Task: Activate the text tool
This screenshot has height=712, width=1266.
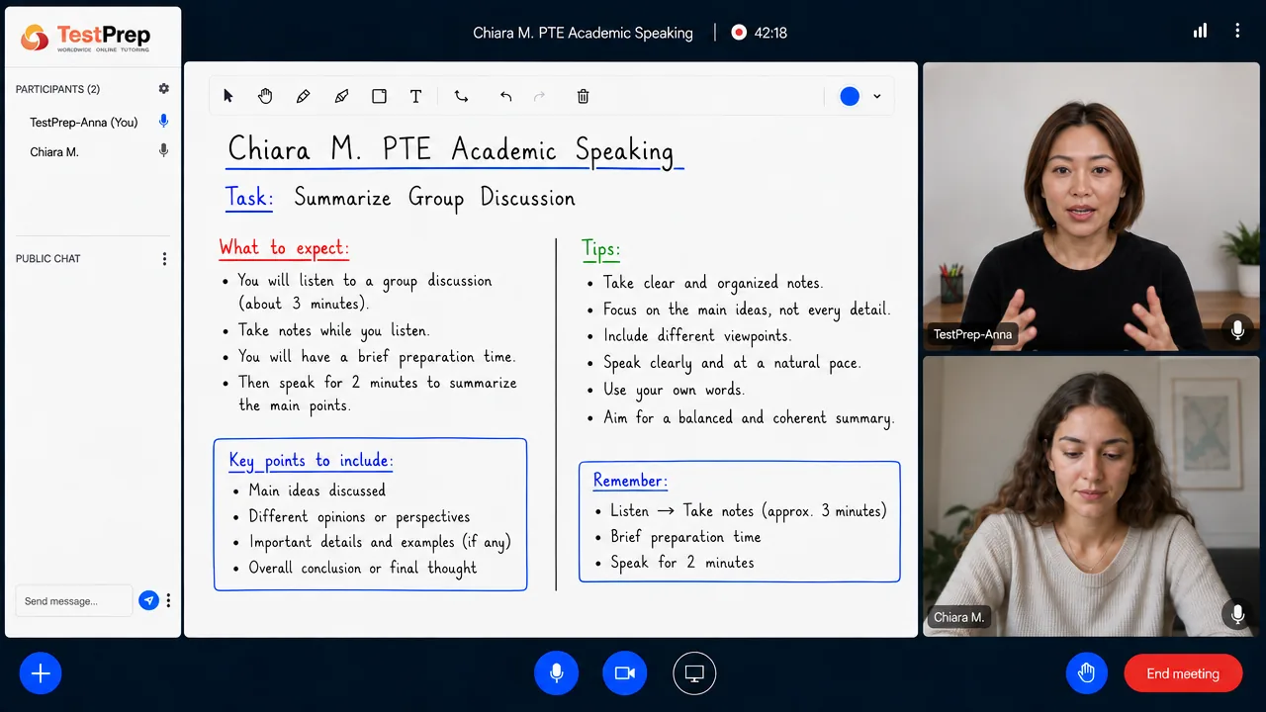Action: pos(415,96)
